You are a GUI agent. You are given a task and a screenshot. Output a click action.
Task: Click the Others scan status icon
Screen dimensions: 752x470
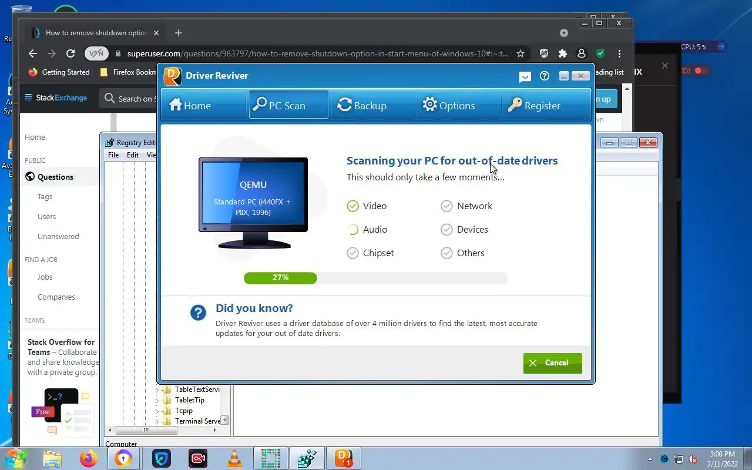tap(447, 253)
